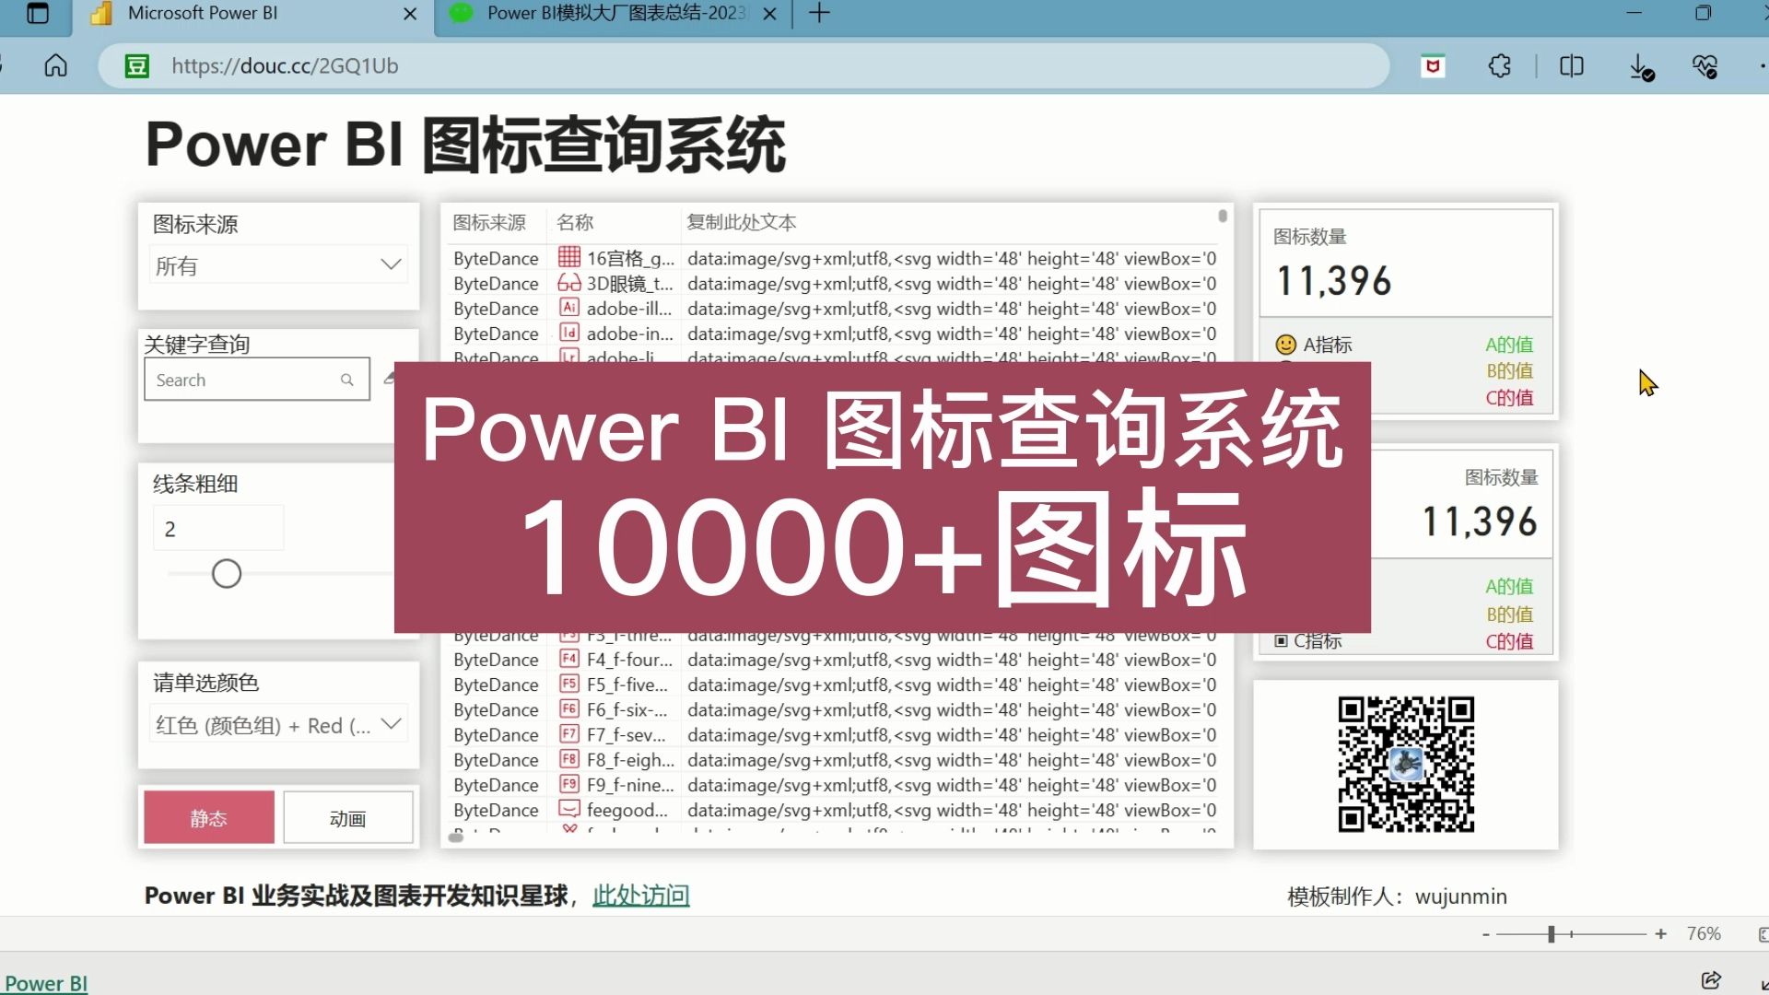Select the adobe-in Id icon

coord(569,333)
